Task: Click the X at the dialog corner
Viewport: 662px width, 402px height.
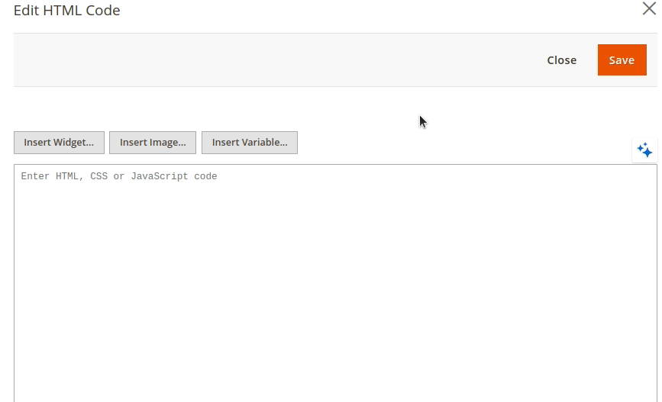Action: (648, 9)
